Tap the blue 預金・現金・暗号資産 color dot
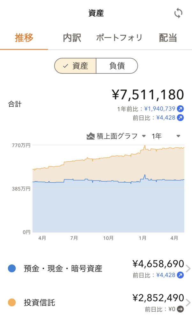 click(12, 269)
